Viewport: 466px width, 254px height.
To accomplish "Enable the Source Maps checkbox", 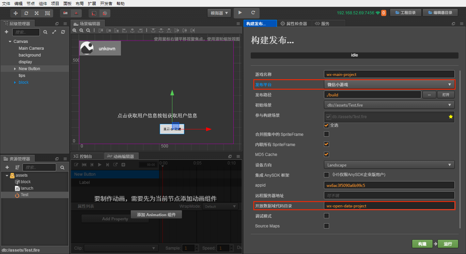I will click(326, 226).
